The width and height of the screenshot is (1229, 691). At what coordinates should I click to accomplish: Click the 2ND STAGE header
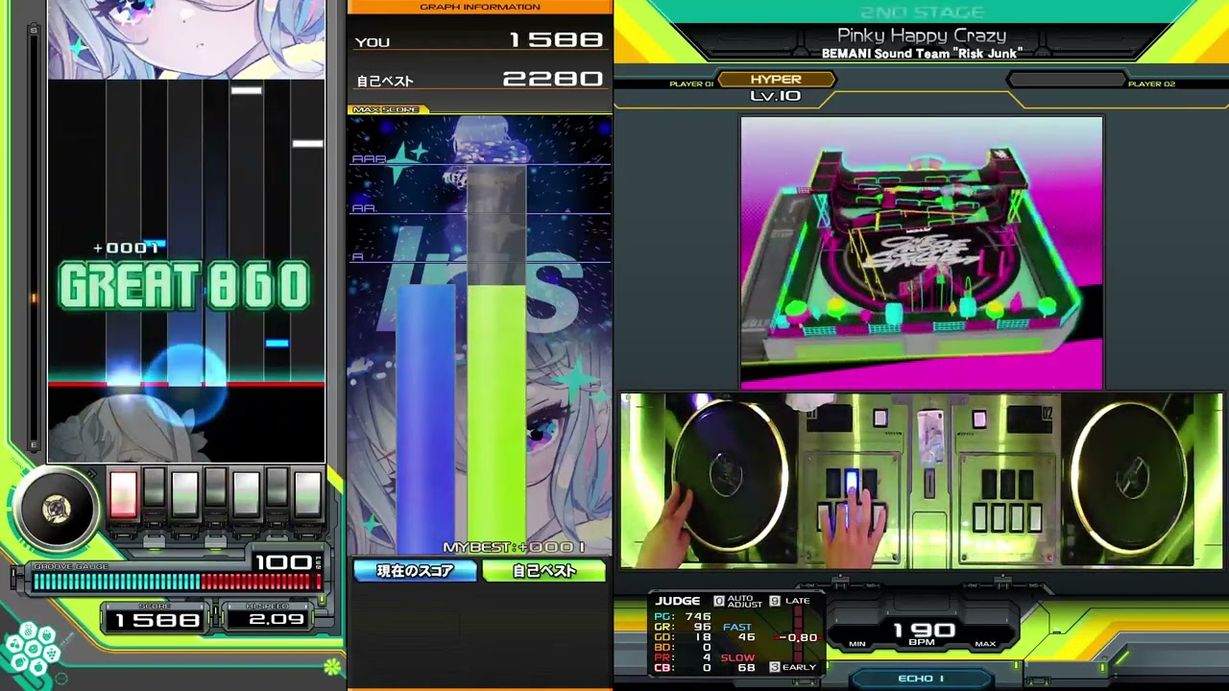pyautogui.click(x=922, y=12)
